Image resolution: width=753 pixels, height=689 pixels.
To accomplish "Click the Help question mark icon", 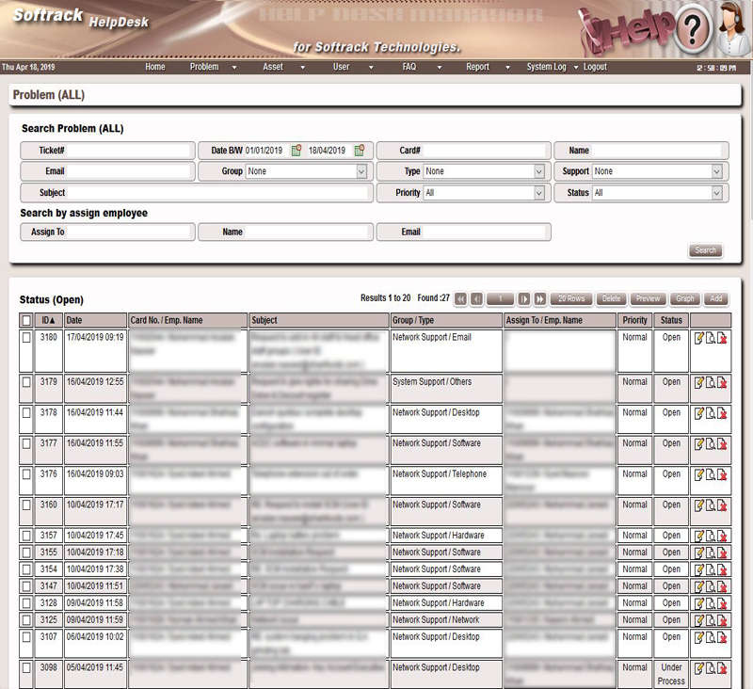I will [x=692, y=31].
